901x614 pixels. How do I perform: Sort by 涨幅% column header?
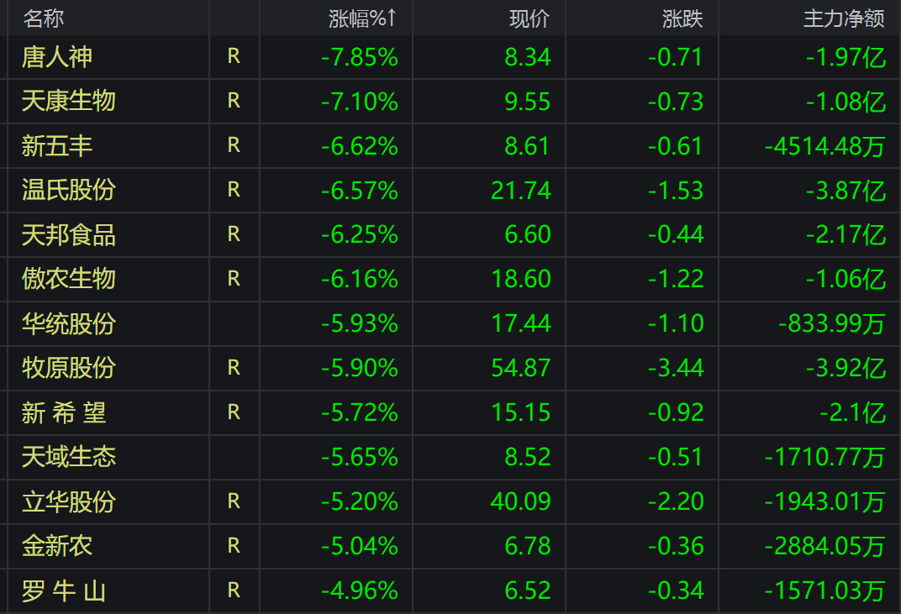point(362,18)
